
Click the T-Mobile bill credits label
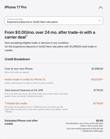pyautogui.click(x=16, y=103)
